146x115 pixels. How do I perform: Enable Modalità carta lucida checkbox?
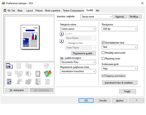[103, 53]
